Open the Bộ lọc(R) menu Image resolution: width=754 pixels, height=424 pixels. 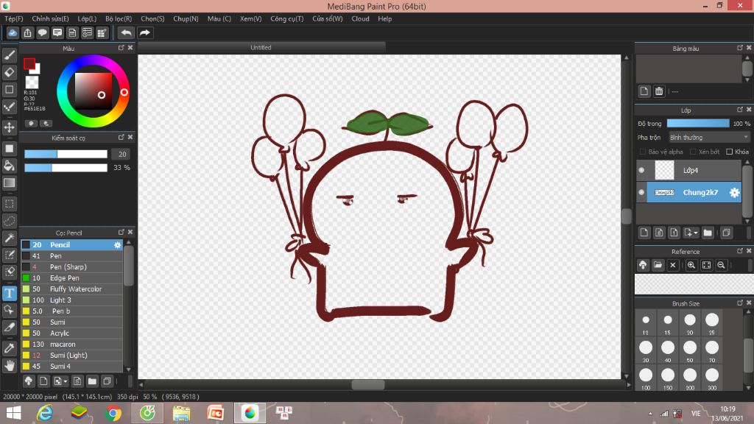pyautogui.click(x=119, y=18)
